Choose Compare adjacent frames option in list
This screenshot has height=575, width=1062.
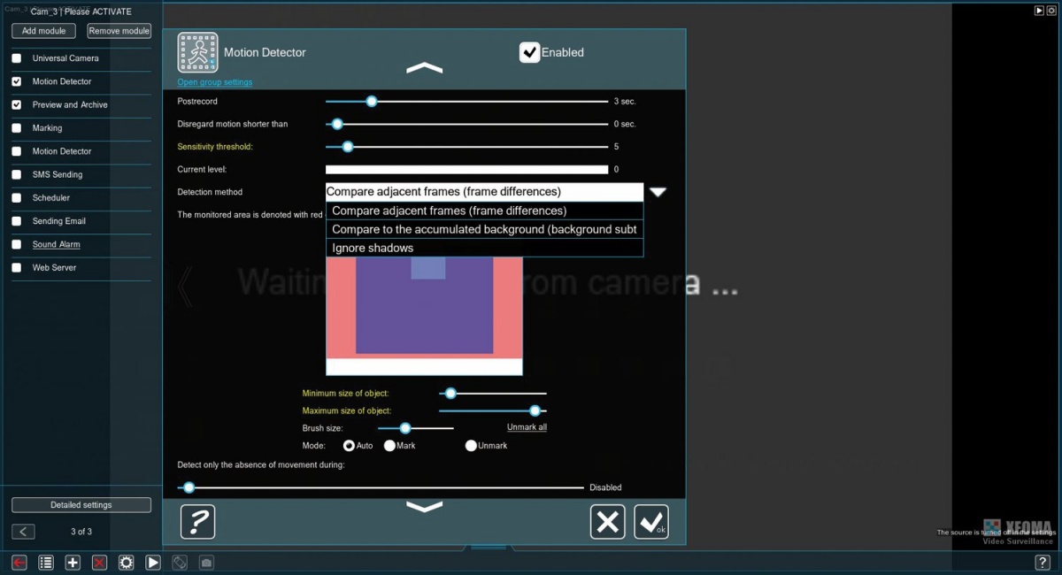(484, 211)
